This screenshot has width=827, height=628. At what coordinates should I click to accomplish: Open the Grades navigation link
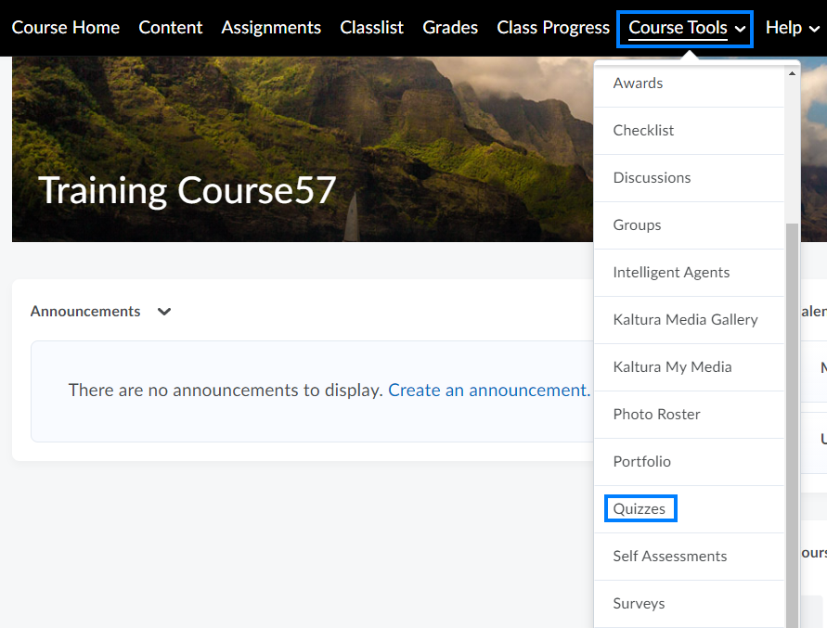click(x=450, y=28)
